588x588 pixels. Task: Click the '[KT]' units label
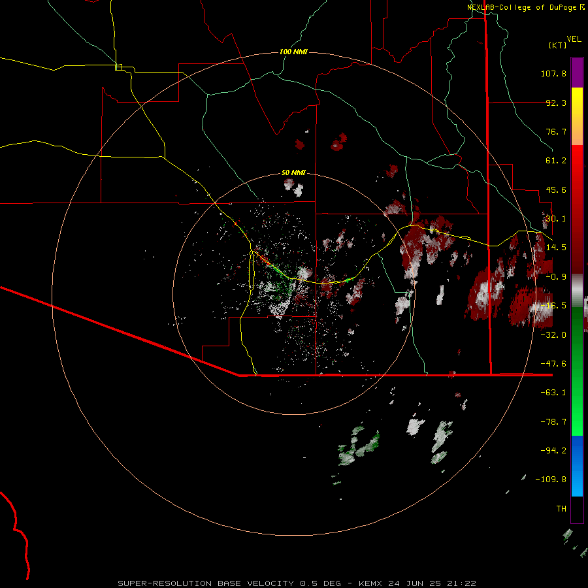[x=558, y=45]
